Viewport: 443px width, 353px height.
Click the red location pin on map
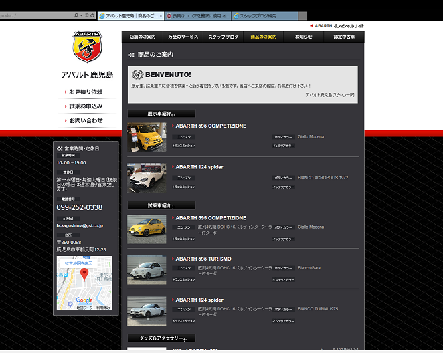[x=84, y=274]
